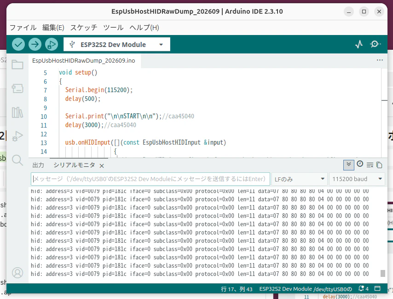Viewport: 393px width, 299px height.
Task: Open the Sketchbook folder sidebar icon
Action: point(17,64)
